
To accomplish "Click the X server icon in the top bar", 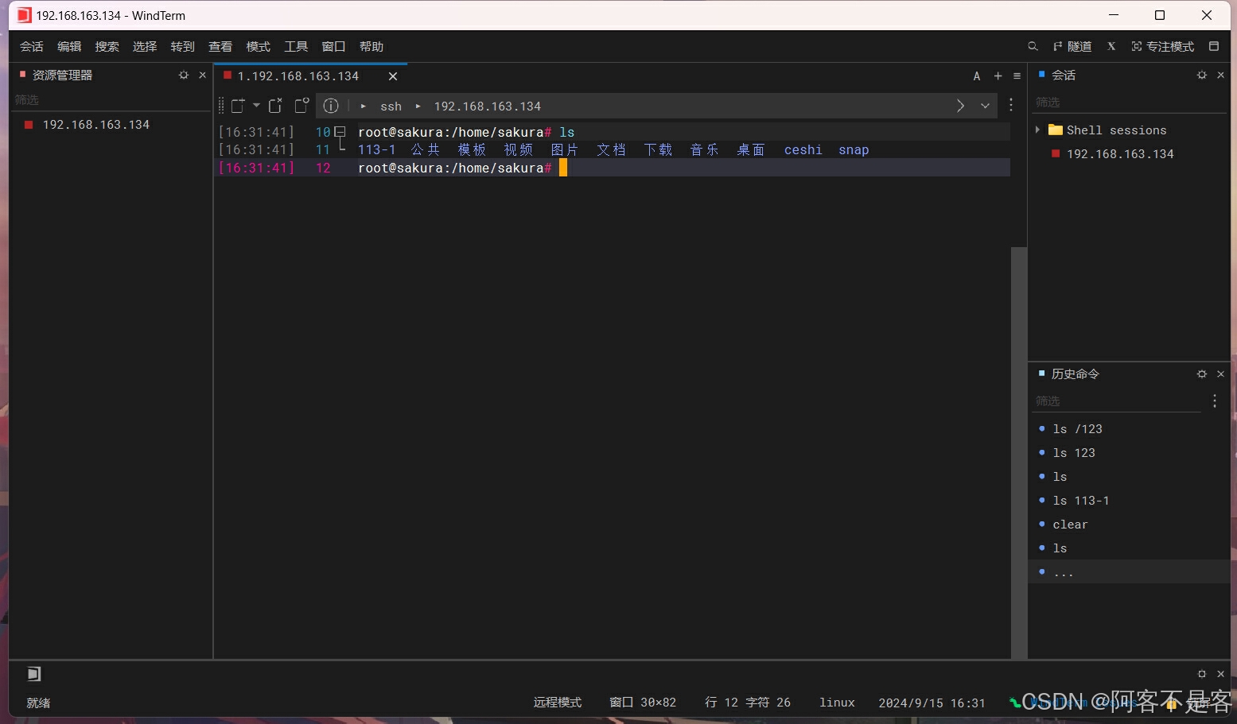I will (x=1111, y=46).
